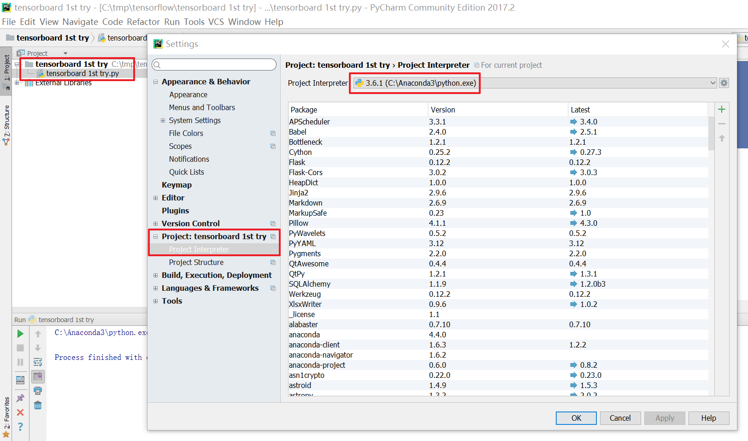Click the per-project icon beside Scopes

tap(273, 146)
